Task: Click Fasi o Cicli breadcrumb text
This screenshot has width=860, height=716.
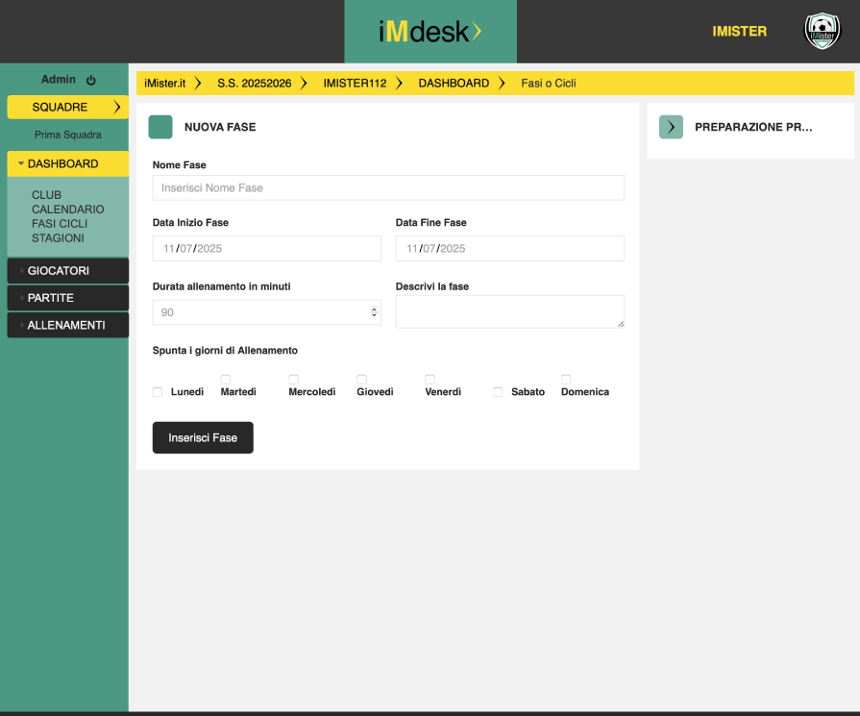Action: [549, 84]
